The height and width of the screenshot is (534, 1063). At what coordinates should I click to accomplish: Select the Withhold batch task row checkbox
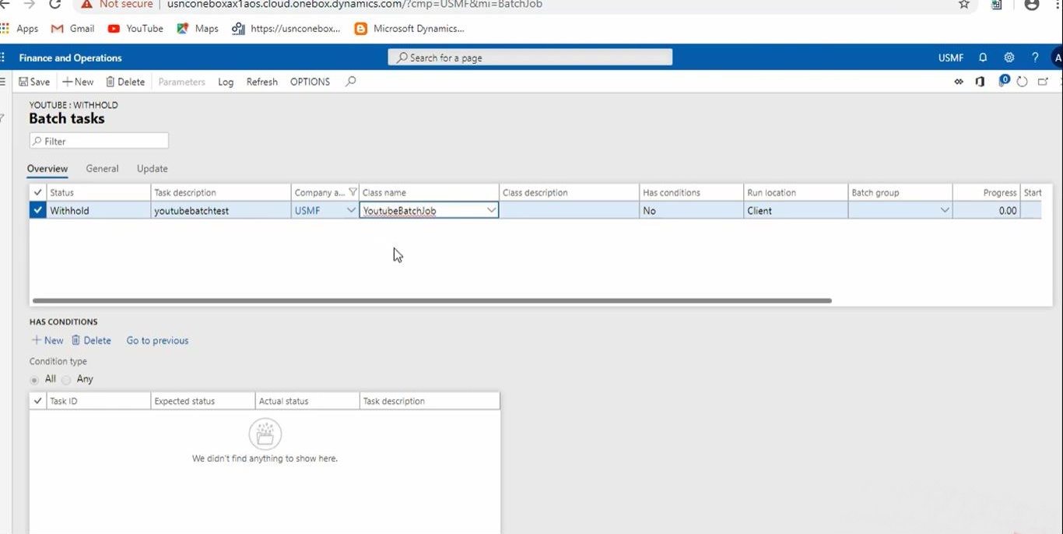37,210
